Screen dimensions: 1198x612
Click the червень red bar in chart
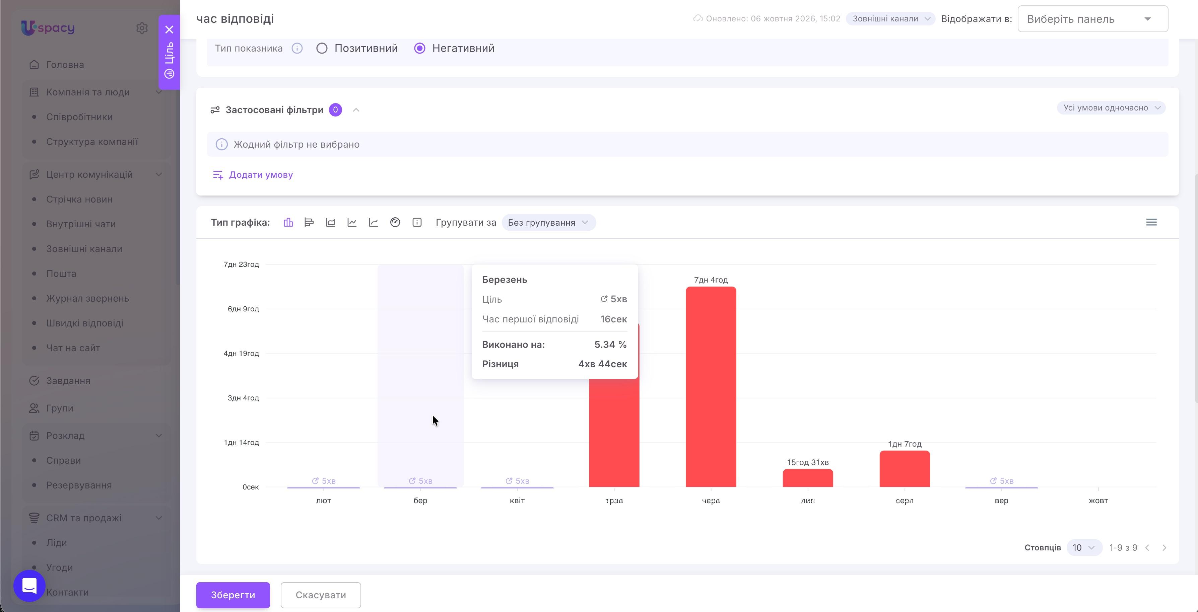click(x=711, y=387)
